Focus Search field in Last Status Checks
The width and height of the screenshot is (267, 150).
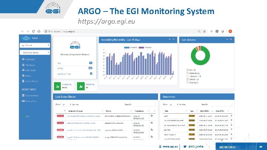(144, 104)
